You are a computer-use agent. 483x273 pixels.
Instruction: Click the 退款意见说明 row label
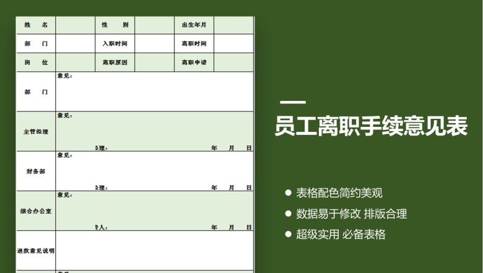(x=36, y=251)
